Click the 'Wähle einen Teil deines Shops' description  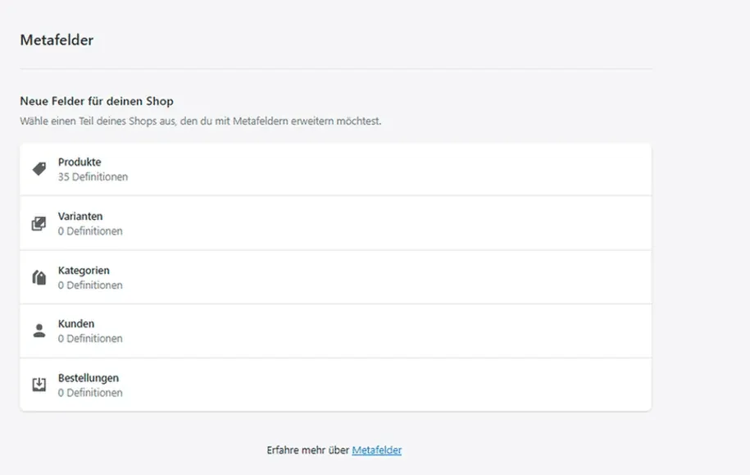[200, 121]
